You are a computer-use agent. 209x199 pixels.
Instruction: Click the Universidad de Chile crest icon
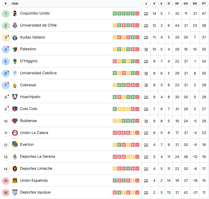(15, 25)
